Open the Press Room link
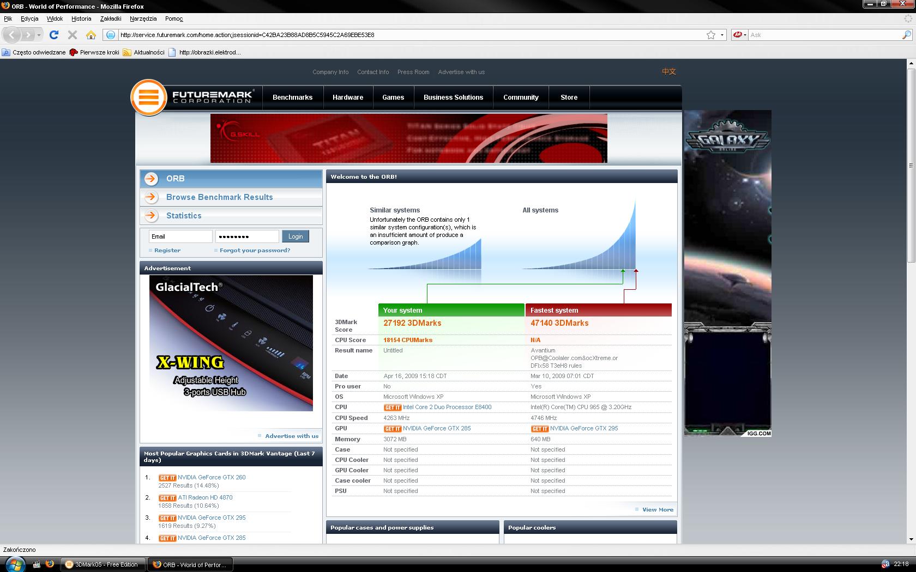The height and width of the screenshot is (572, 916). click(x=413, y=72)
